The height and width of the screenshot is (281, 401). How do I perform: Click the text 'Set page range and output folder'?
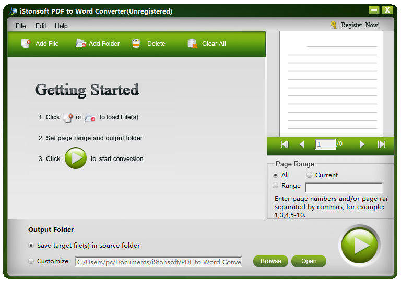94,138
